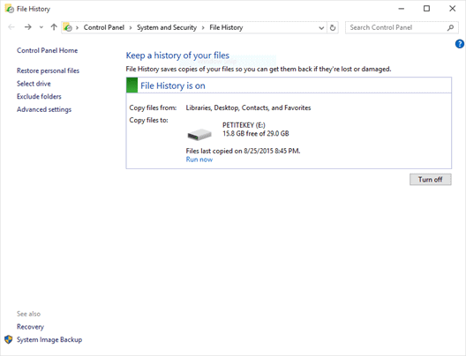
Task: Refresh the File History page
Action: pos(333,28)
